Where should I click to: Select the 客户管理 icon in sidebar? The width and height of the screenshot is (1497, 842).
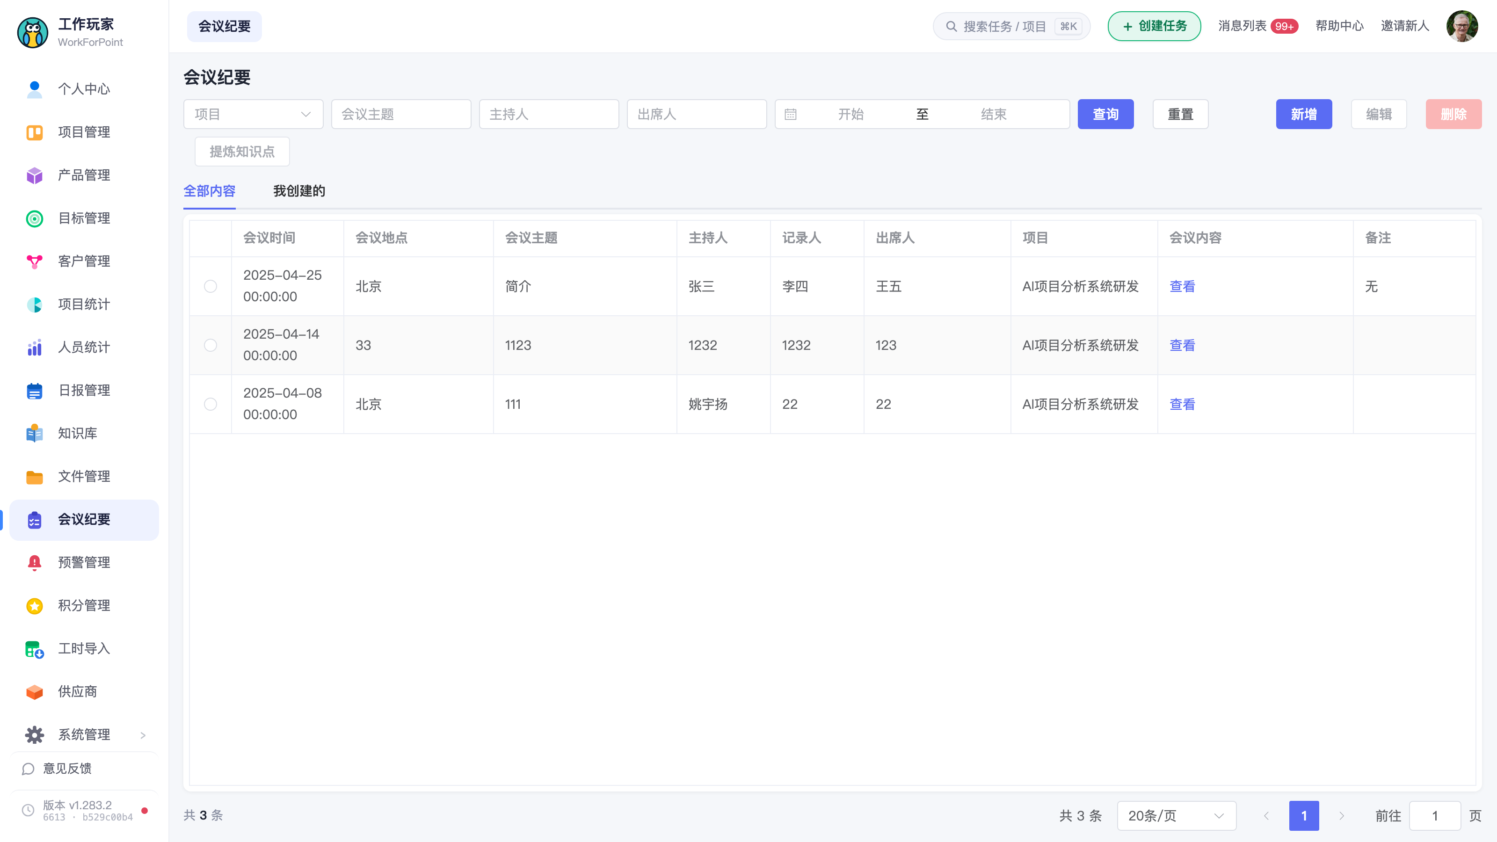[34, 261]
